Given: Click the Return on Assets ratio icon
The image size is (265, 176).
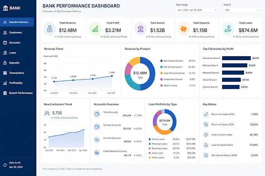Looking at the screenshot, I should click(x=206, y=114).
